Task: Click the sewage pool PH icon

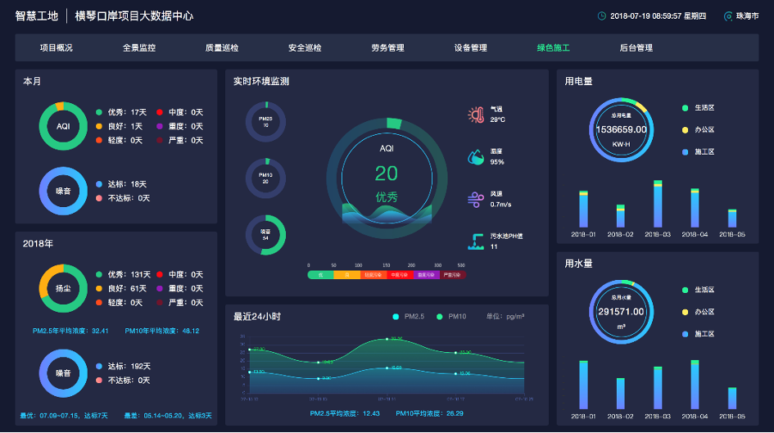Action: (x=476, y=241)
